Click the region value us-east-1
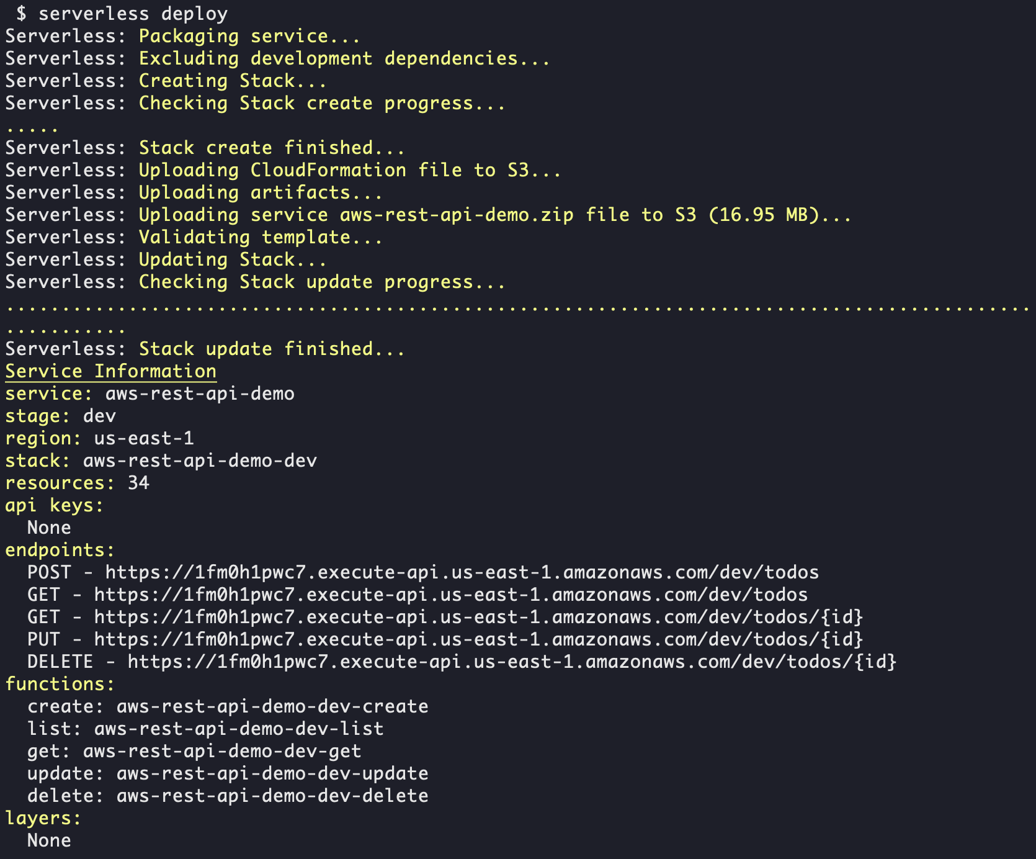The image size is (1036, 859). (x=144, y=438)
